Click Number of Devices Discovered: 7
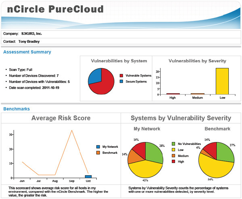The width and height of the screenshot is (242, 199). click(x=34, y=76)
